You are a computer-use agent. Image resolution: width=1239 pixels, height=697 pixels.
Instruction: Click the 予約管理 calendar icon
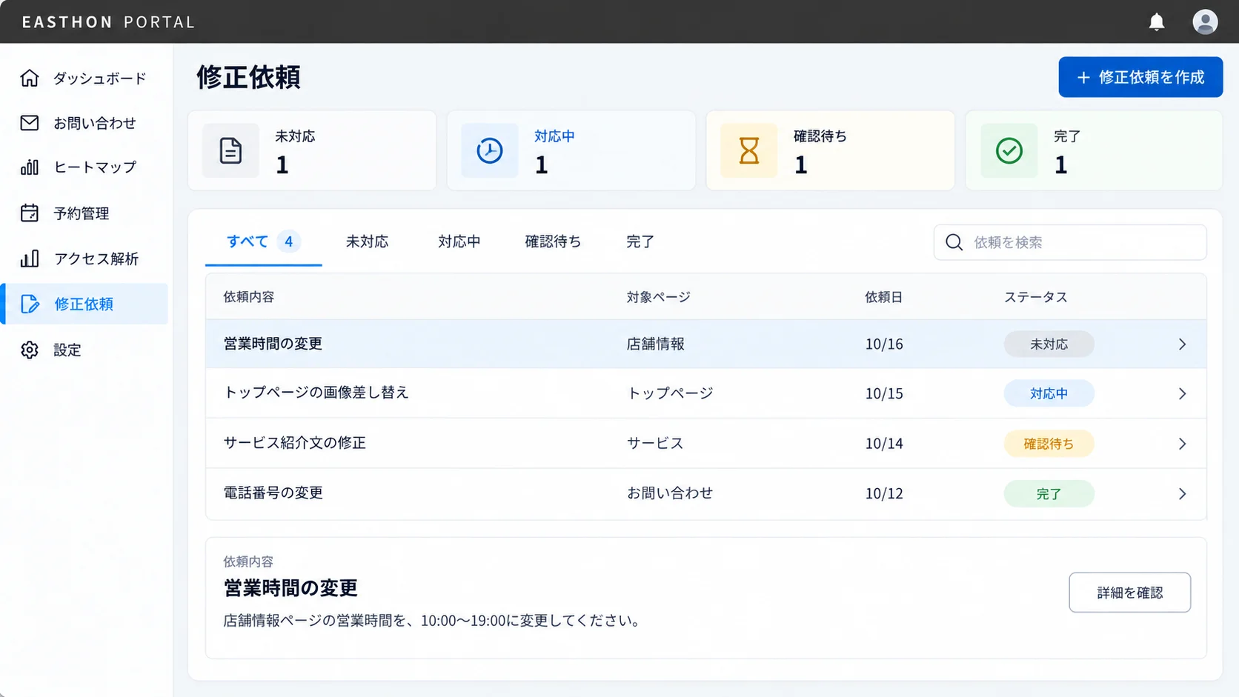click(30, 213)
